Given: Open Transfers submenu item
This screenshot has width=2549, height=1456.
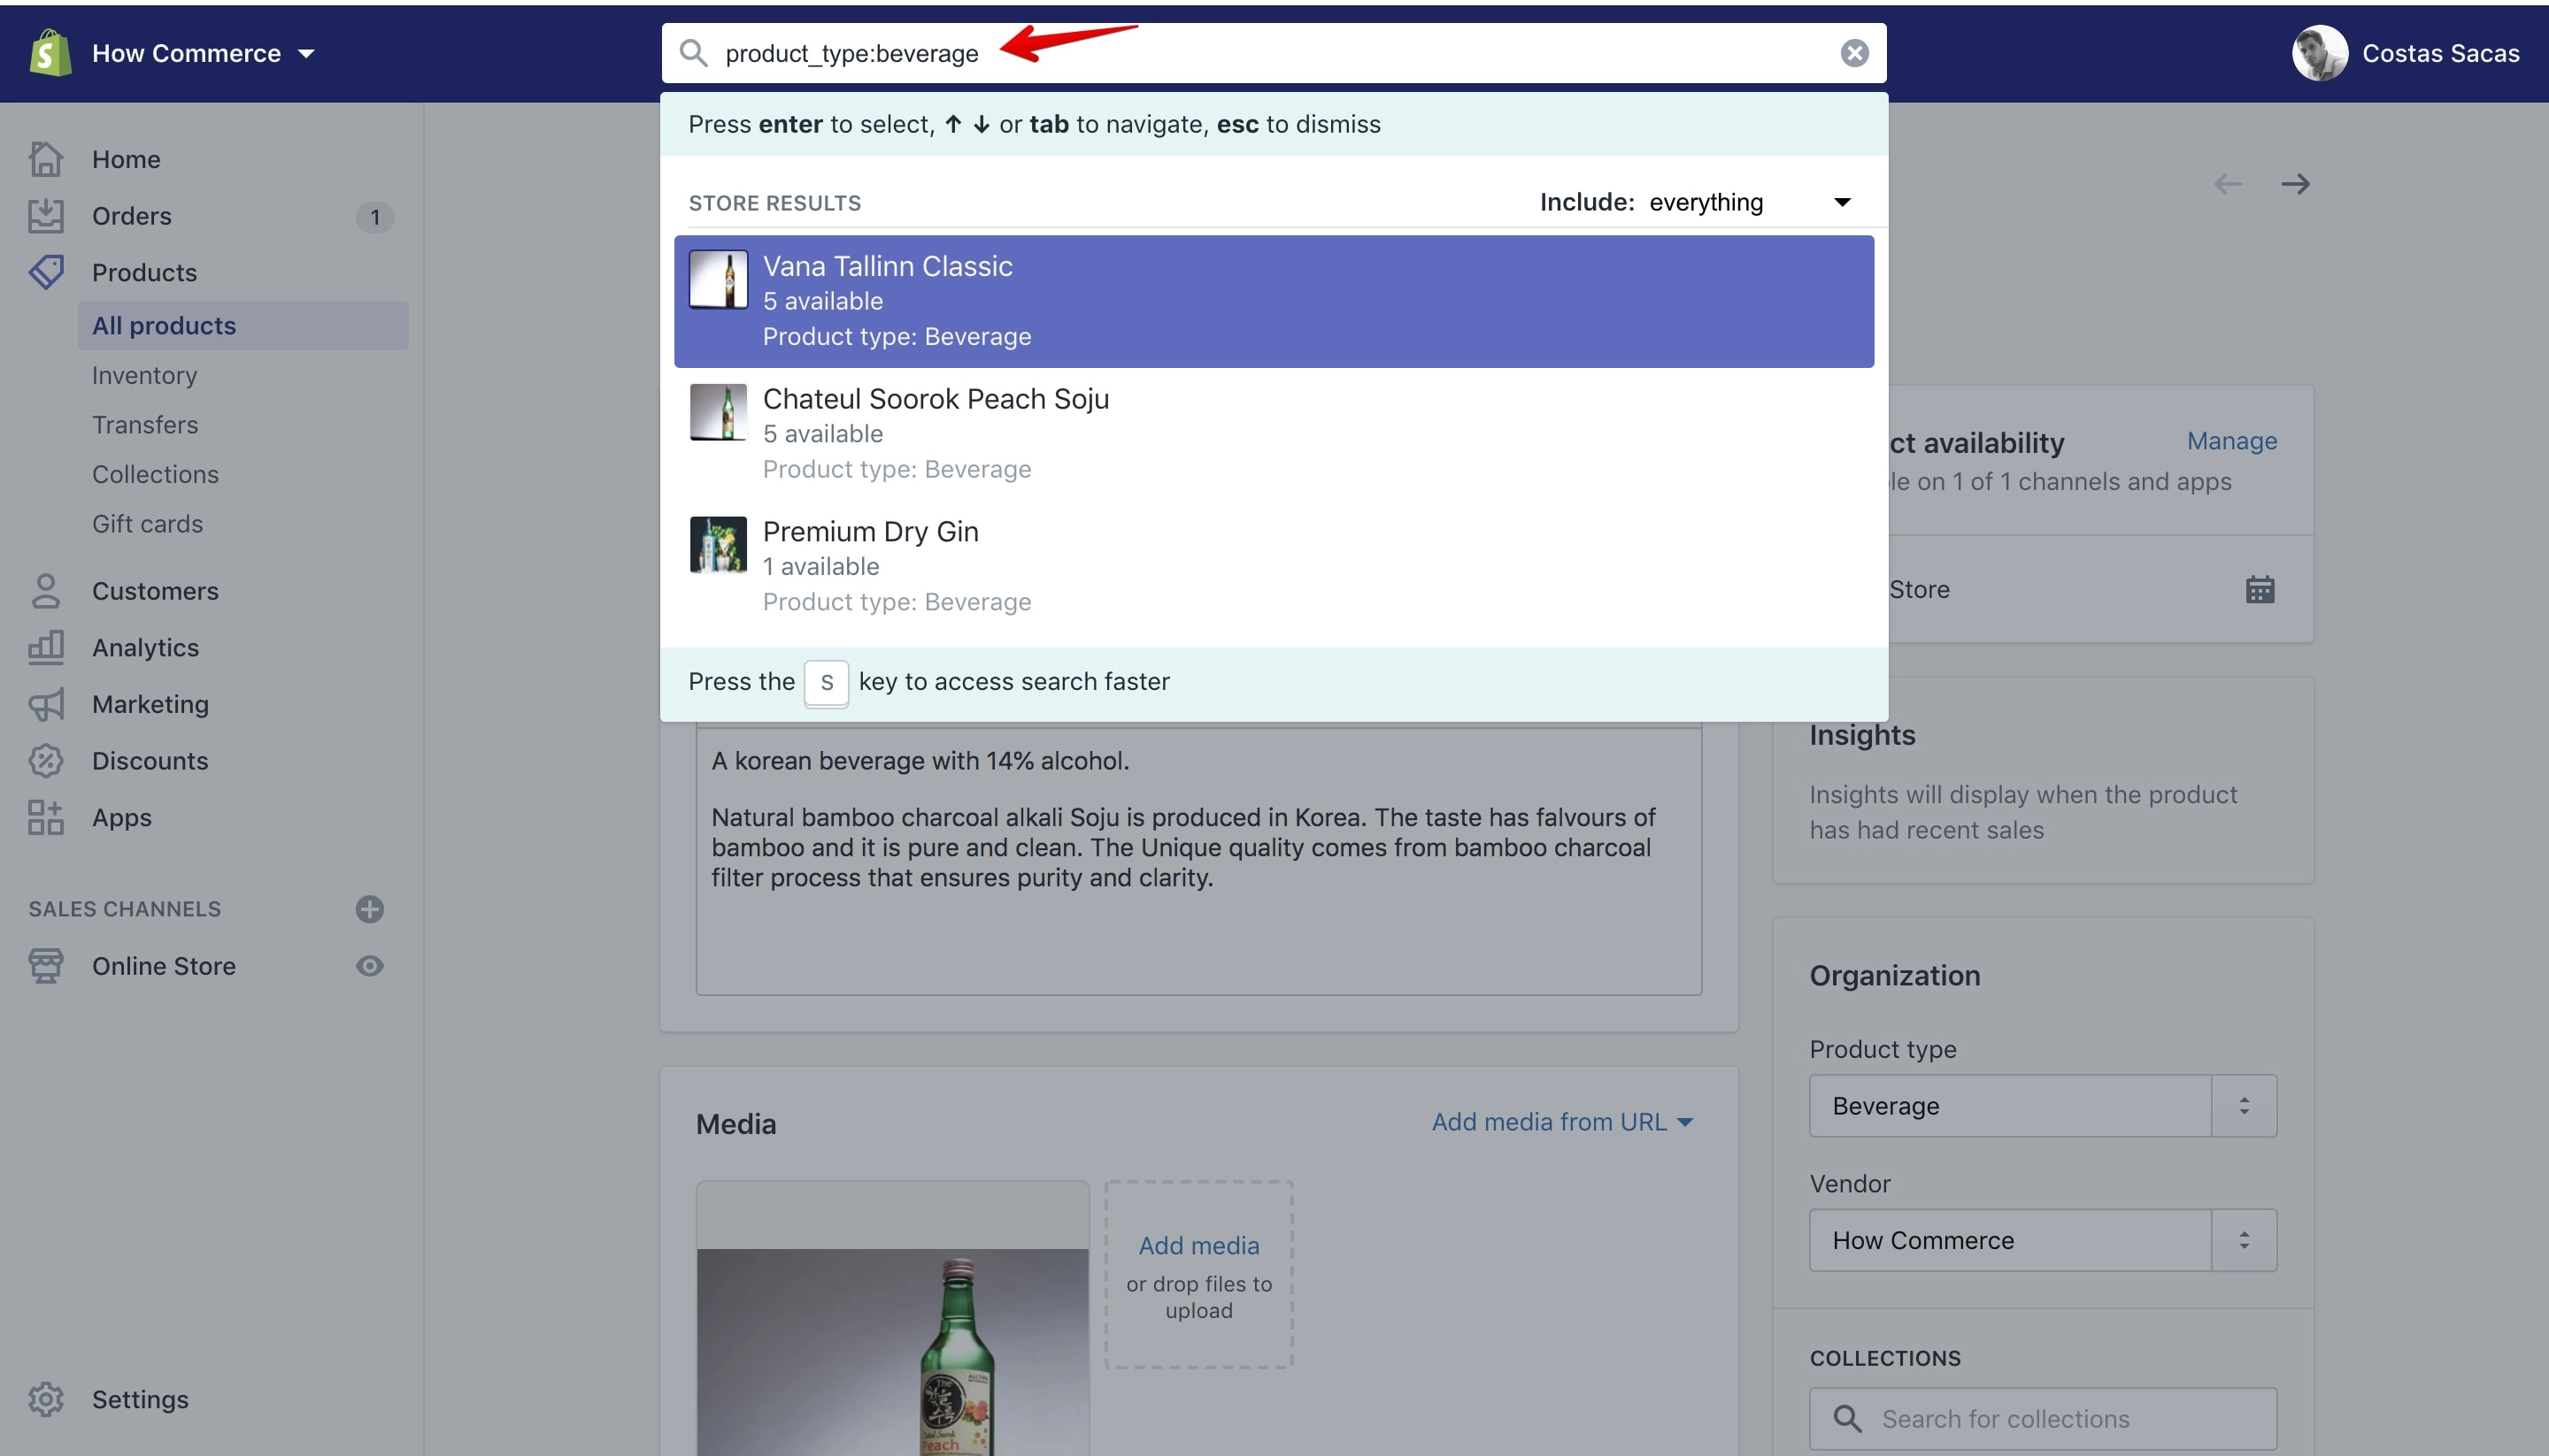Looking at the screenshot, I should point(145,425).
